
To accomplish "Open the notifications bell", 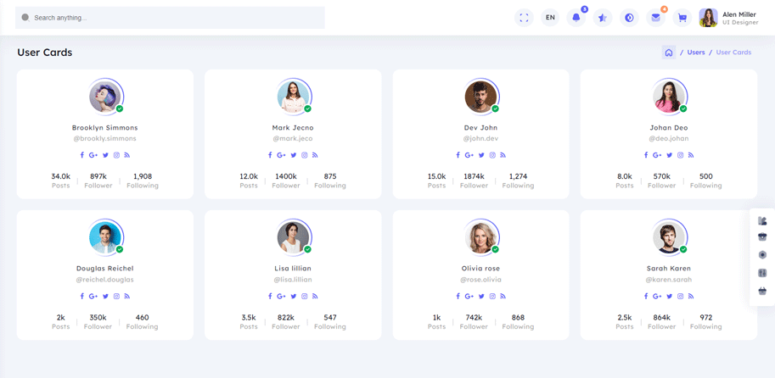I will tap(576, 18).
